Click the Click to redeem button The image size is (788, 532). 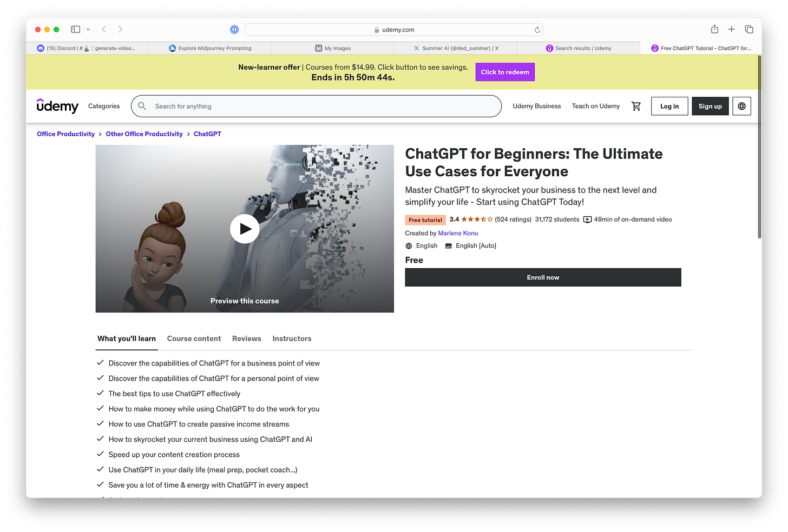point(505,72)
